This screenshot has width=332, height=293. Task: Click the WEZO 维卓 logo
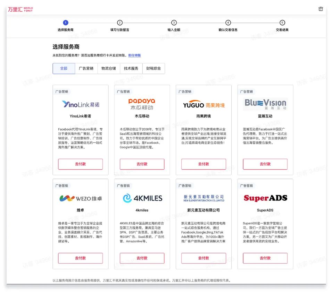(x=80, y=198)
